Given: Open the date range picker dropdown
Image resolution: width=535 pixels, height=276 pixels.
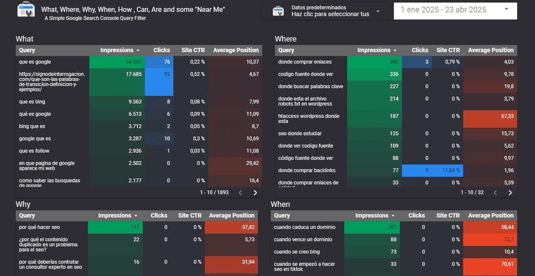Looking at the screenshot, I should point(455,10).
